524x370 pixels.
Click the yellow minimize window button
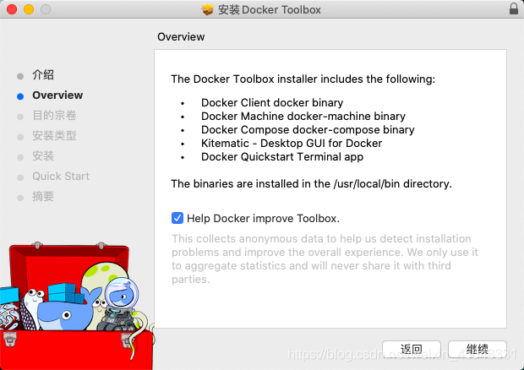click(x=29, y=9)
